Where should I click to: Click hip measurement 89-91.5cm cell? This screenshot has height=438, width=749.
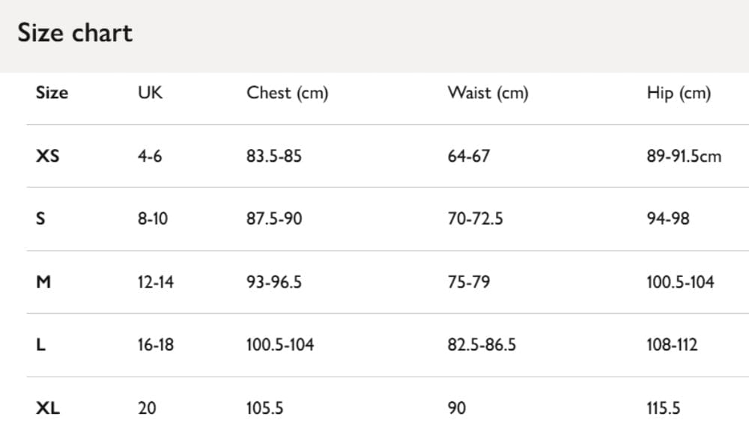684,156
